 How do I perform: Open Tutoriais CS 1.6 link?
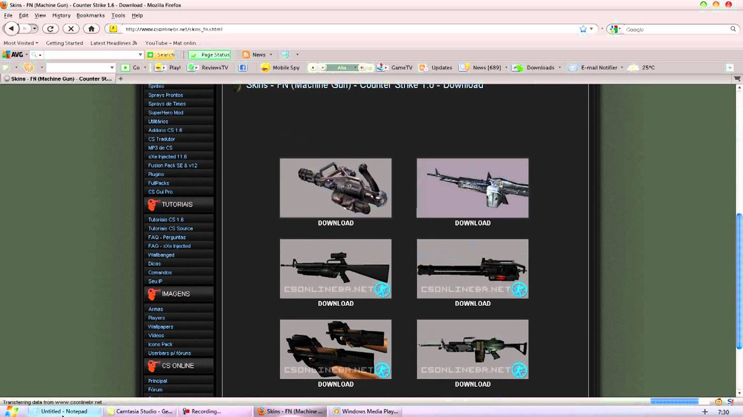tap(166, 220)
